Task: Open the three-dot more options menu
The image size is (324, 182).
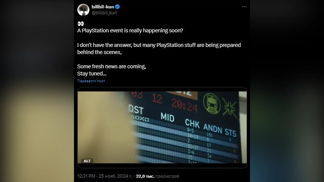Action: coord(244,7)
